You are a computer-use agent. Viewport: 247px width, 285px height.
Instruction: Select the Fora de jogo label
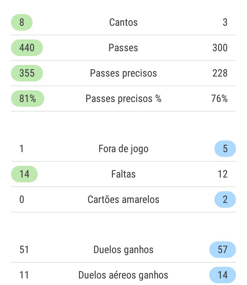point(123,149)
